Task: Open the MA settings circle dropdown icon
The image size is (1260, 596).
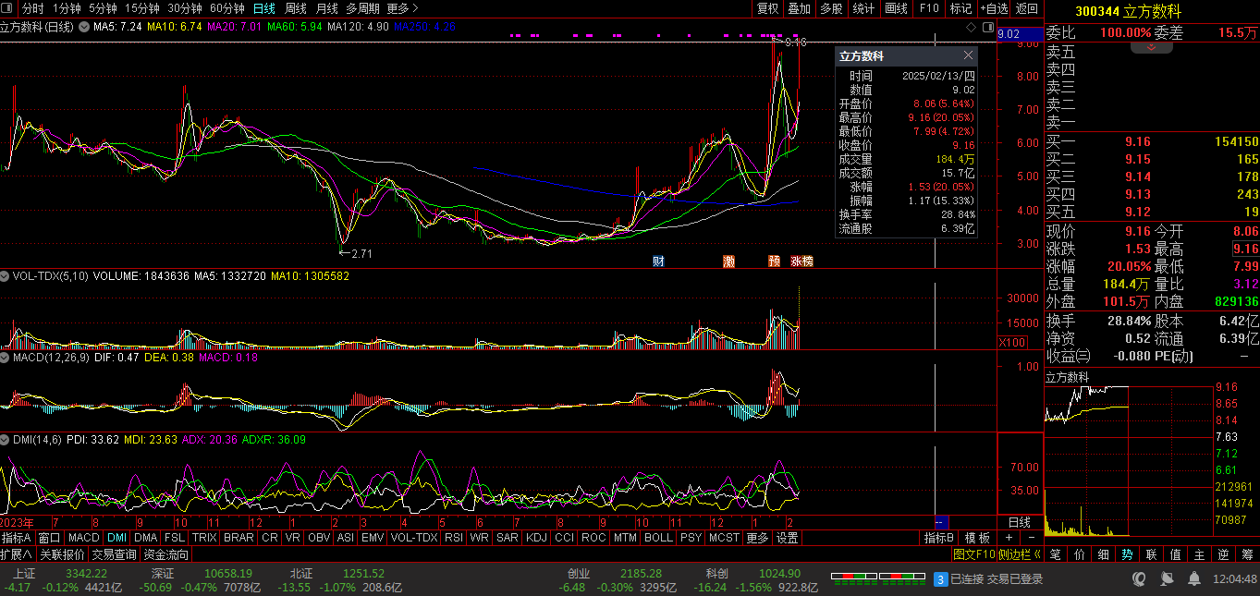Action: point(84,27)
